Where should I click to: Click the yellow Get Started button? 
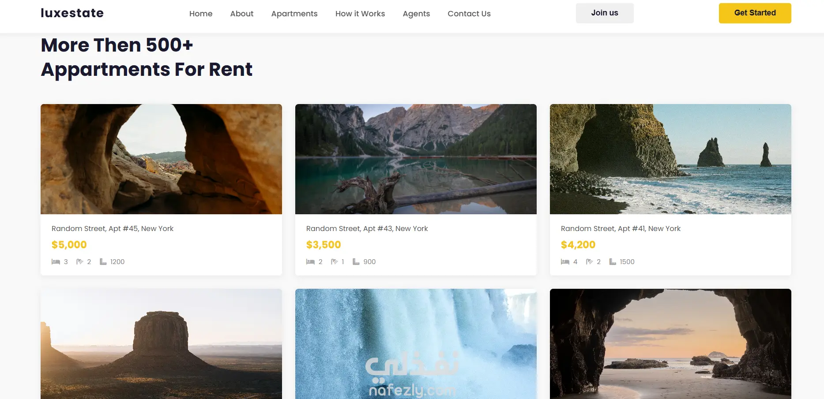pyautogui.click(x=755, y=13)
